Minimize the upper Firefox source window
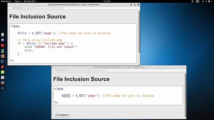This screenshot has width=214, height=120. click(131, 5)
